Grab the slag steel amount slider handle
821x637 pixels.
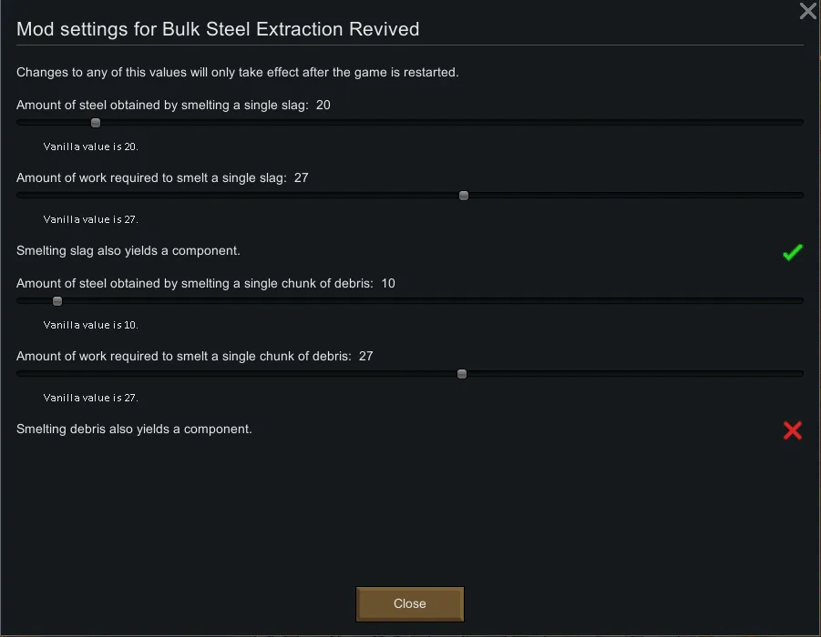(96, 123)
